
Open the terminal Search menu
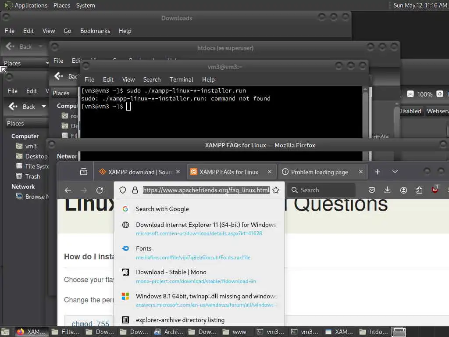tap(152, 80)
